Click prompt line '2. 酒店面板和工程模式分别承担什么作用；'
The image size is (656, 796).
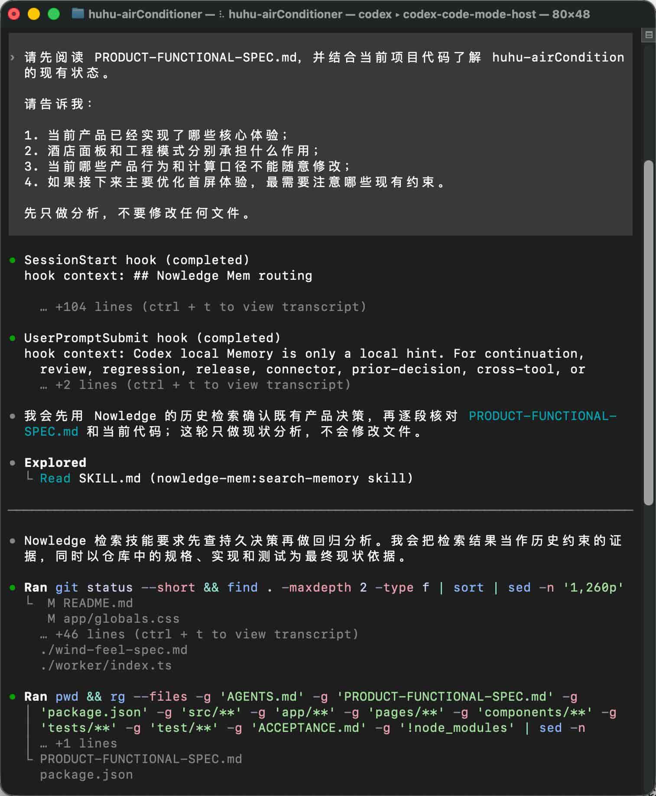point(172,151)
